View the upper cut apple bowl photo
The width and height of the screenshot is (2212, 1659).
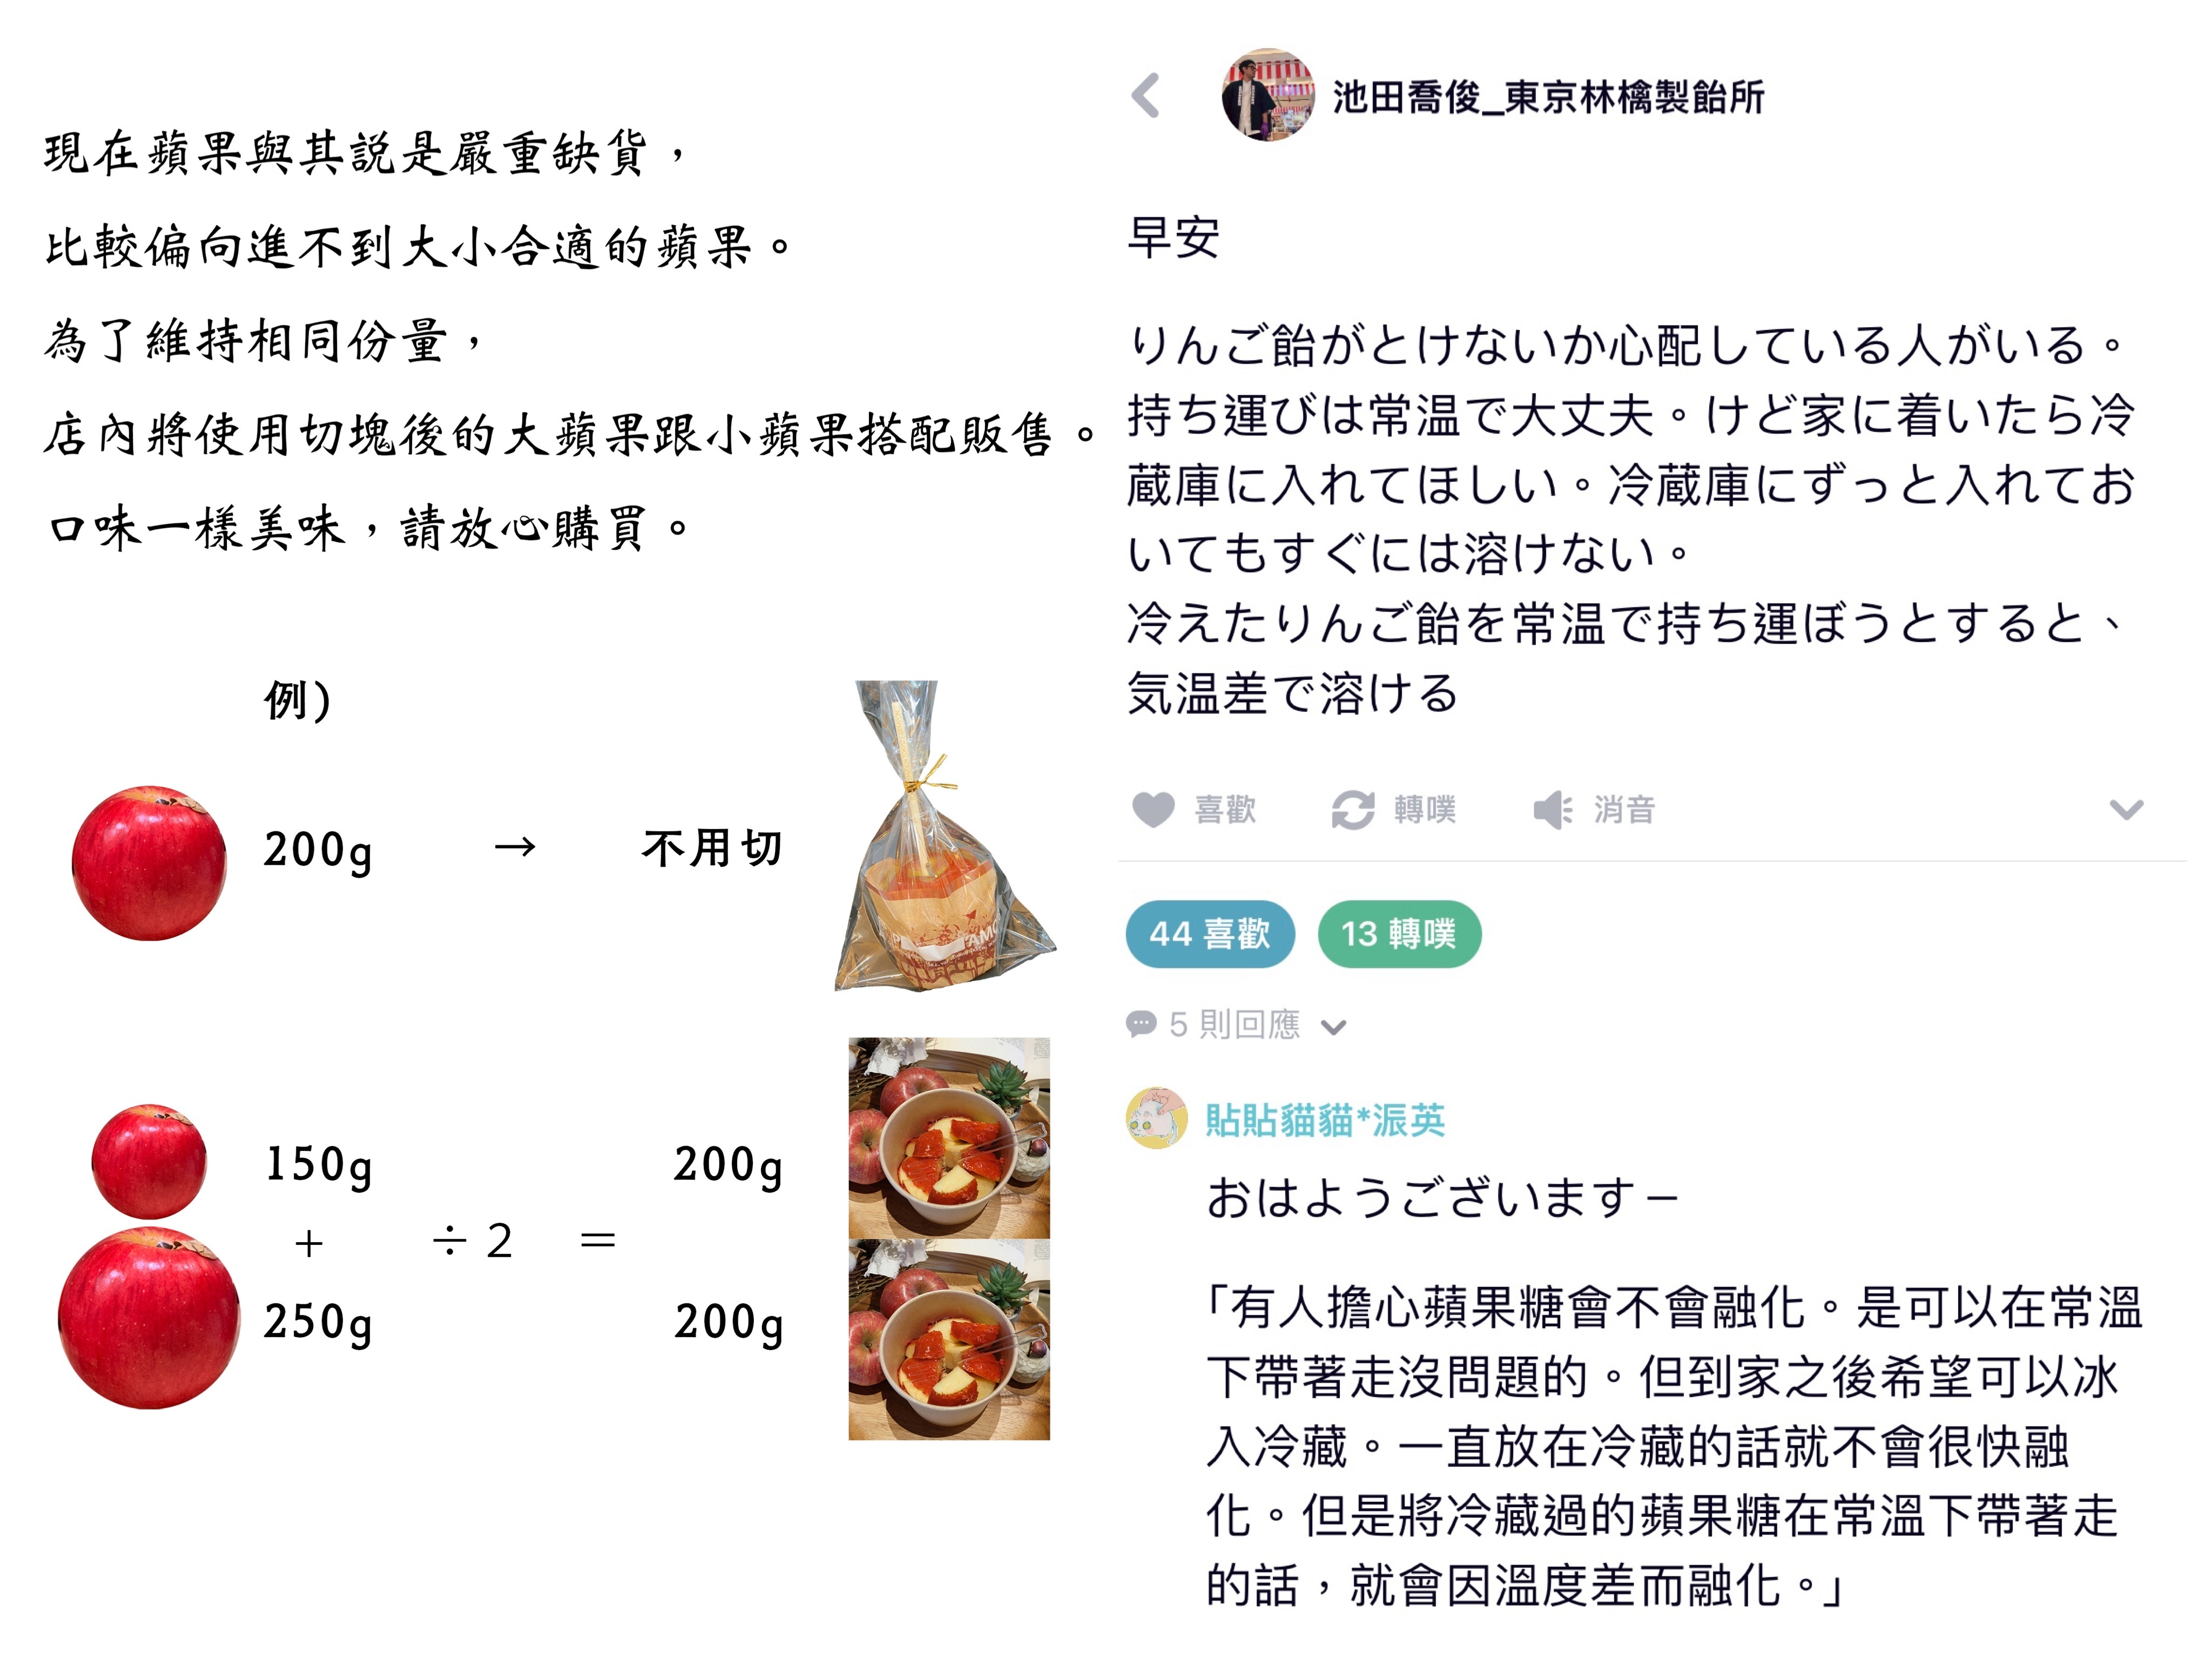[x=949, y=1138]
